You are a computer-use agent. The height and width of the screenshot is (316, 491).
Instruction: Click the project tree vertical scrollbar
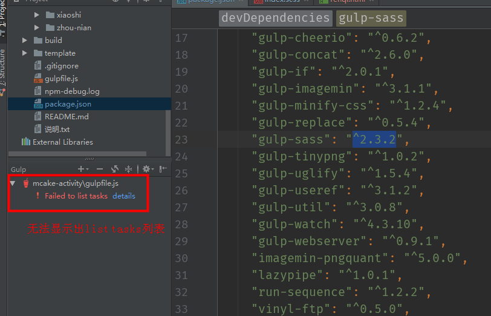pos(168,132)
